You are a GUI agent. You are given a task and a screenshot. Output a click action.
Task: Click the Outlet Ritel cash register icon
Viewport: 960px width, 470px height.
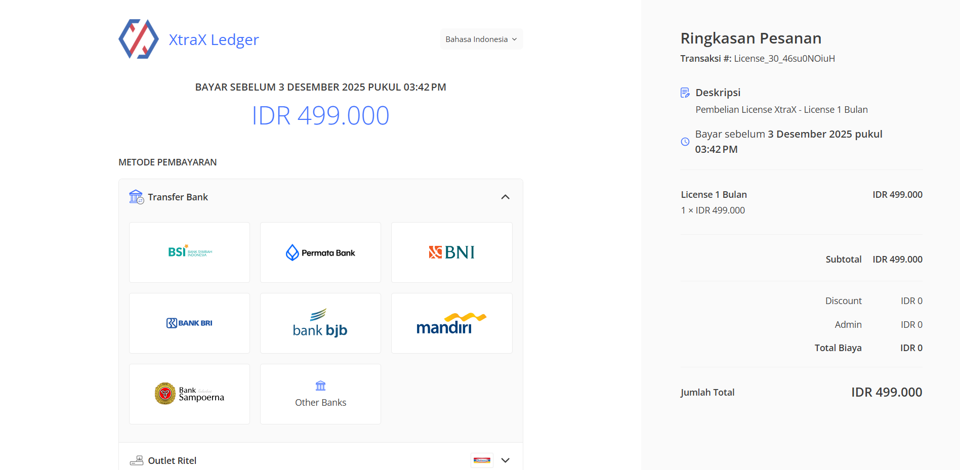(136, 460)
